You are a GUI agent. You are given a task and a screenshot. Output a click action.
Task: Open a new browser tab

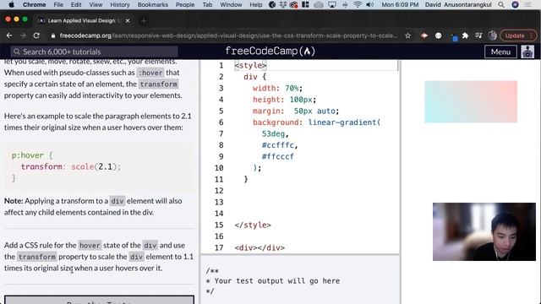coord(144,20)
